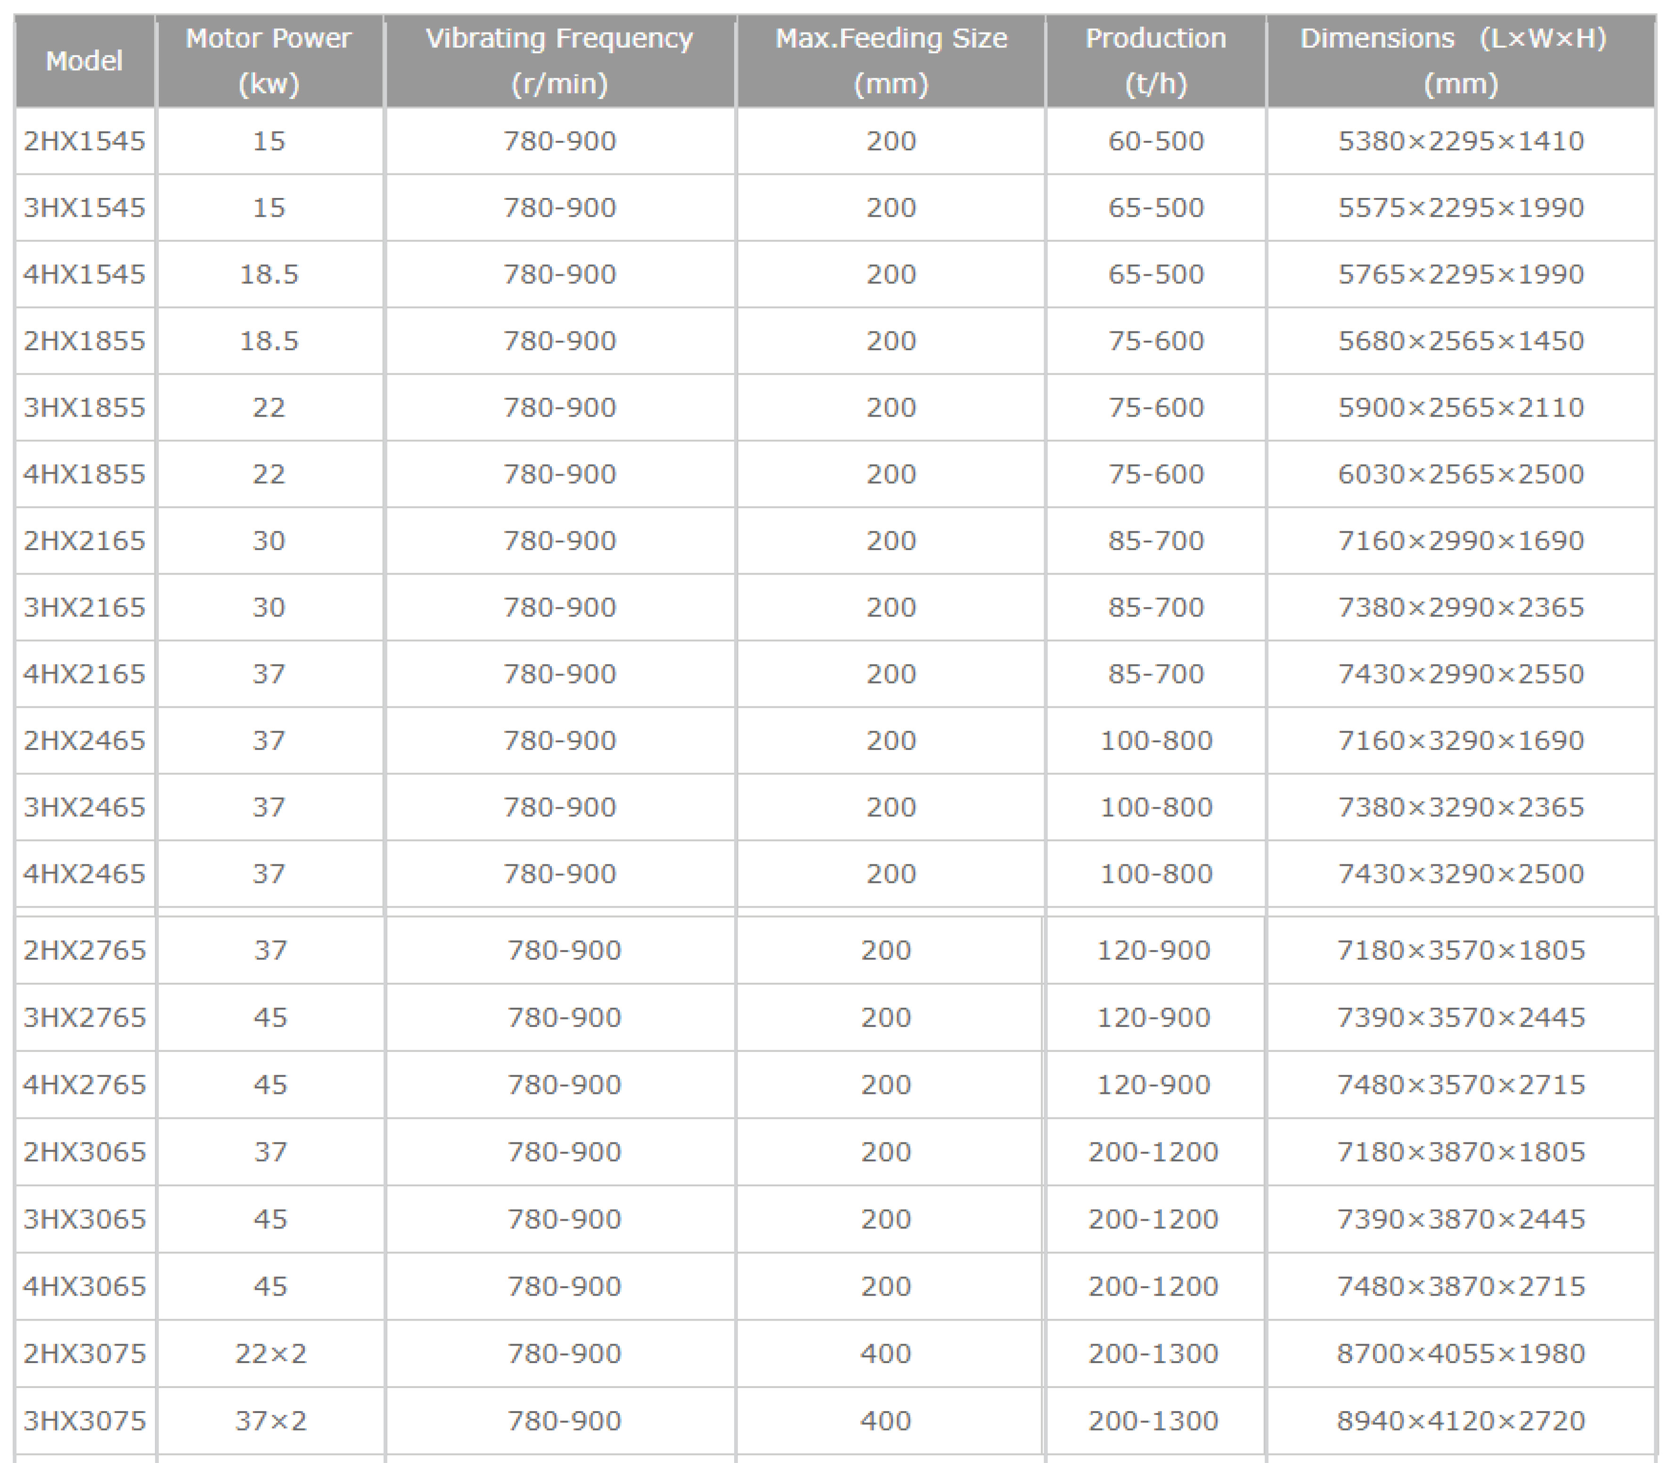Click dimensions 8700×4055×1980
This screenshot has height=1463, width=1669.
[1461, 1354]
